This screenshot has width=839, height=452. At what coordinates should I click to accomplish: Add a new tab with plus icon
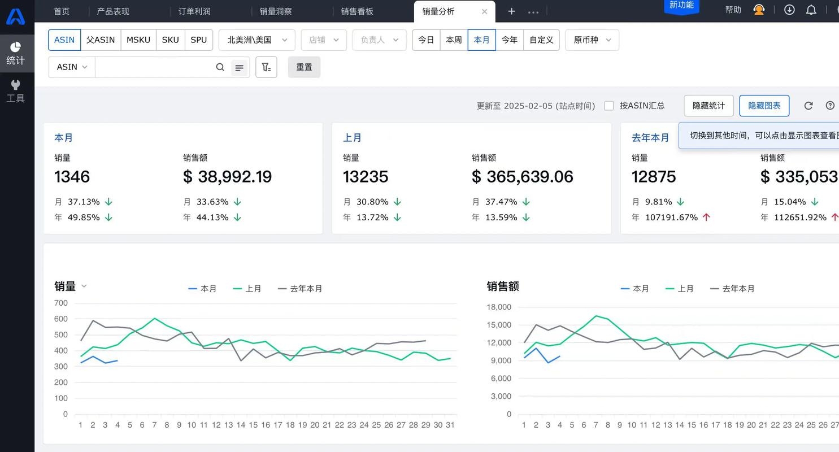pyautogui.click(x=511, y=11)
